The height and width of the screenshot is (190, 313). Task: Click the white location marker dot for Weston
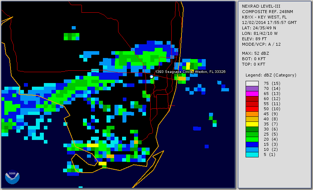click(151, 77)
